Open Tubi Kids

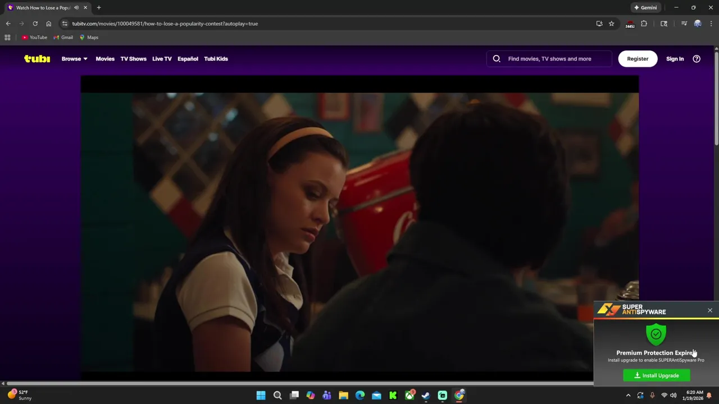pos(216,58)
